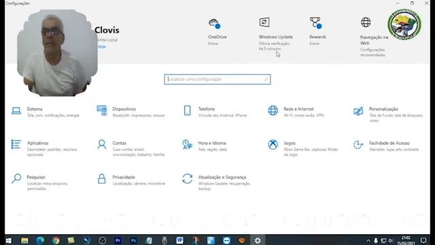
Task: Open the Sistema settings category
Action: tap(46, 112)
